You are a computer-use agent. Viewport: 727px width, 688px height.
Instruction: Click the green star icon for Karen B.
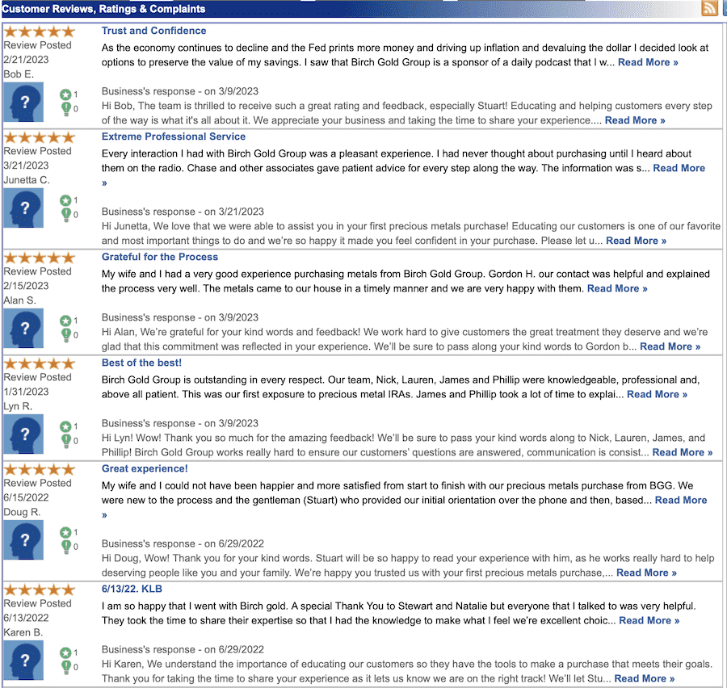coord(65,652)
